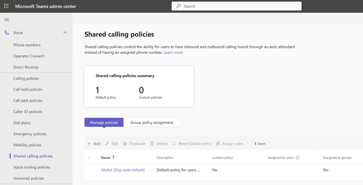The width and height of the screenshot is (363, 185).
Task: Open Call park policies page
Action: [x=28, y=101]
